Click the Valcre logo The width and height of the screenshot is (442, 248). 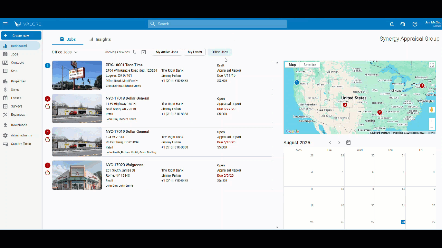(28, 24)
